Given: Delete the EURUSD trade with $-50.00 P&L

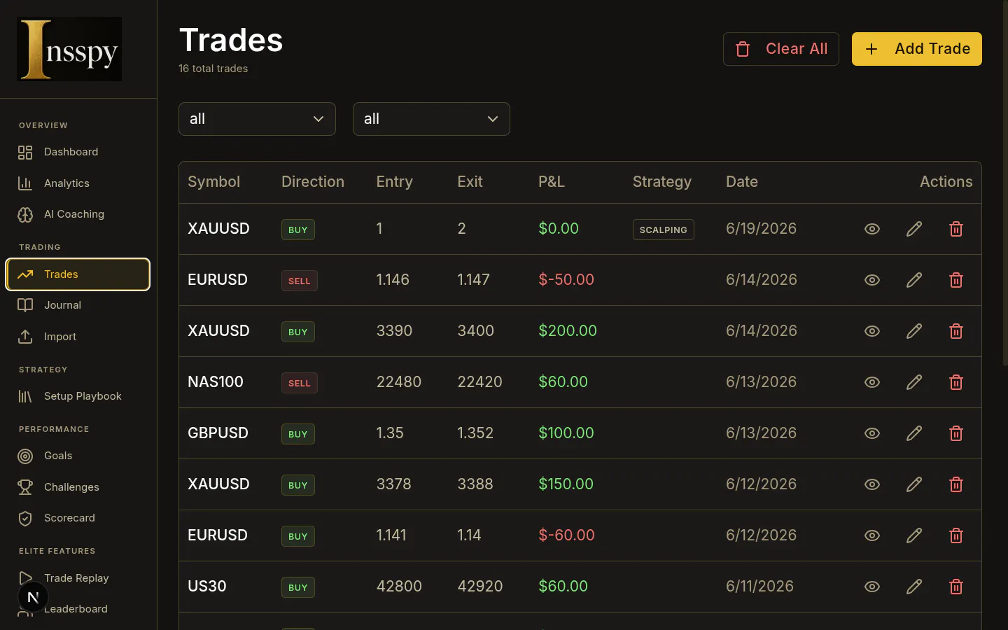Looking at the screenshot, I should (x=956, y=280).
